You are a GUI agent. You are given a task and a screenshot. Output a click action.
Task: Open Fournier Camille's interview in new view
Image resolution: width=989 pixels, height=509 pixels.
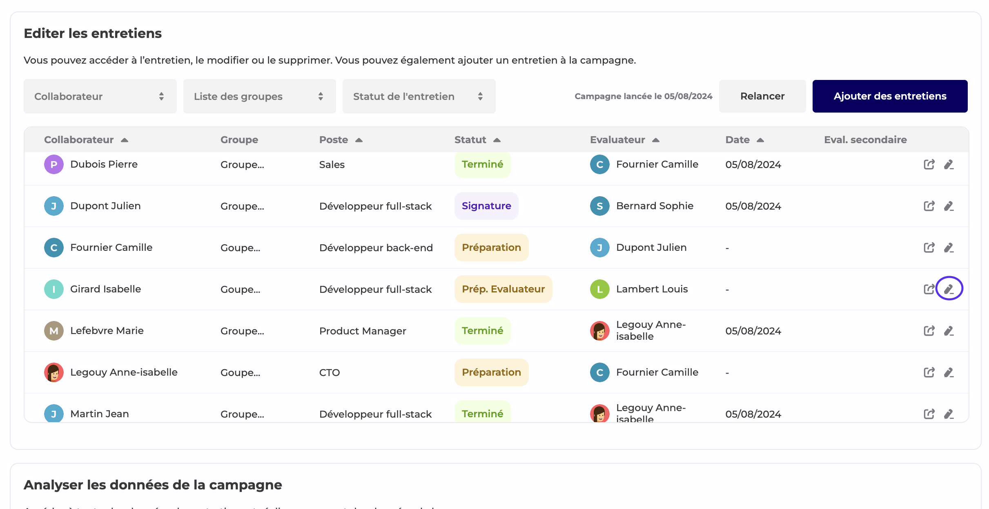tap(929, 248)
